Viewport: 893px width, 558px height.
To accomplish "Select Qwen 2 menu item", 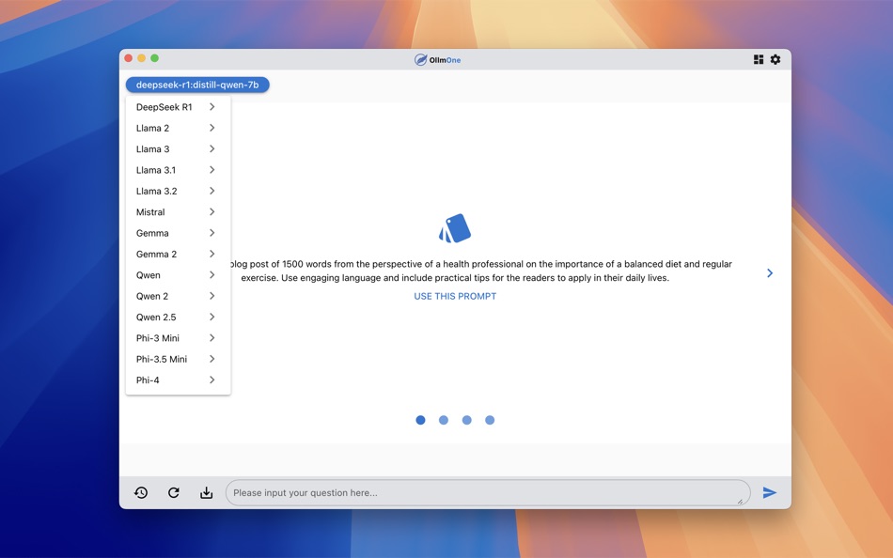I will pos(178,296).
